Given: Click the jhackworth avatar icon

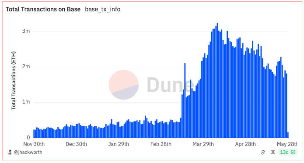Looking at the screenshot, I should pos(10,152).
